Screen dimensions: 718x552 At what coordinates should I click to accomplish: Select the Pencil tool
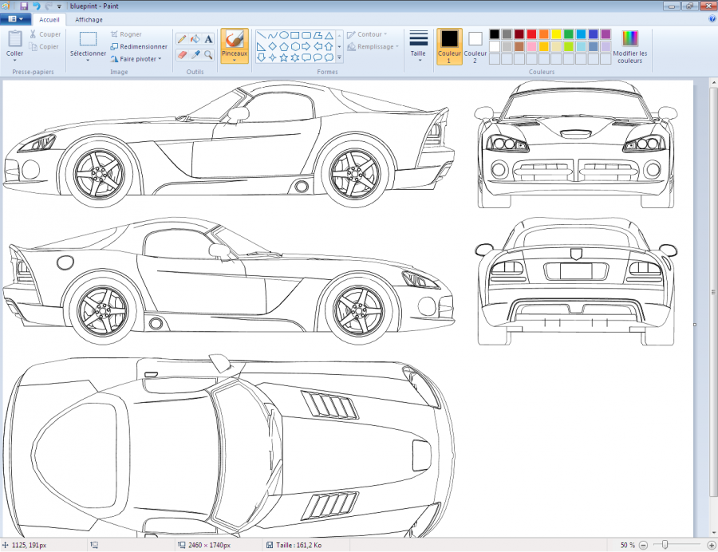tap(182, 38)
